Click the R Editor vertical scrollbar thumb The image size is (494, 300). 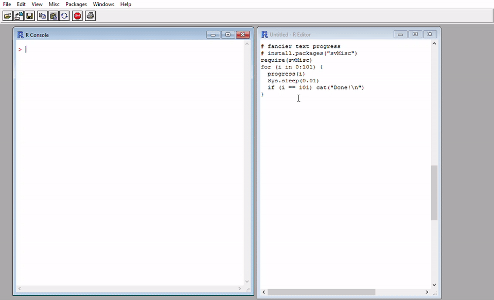coord(434,193)
